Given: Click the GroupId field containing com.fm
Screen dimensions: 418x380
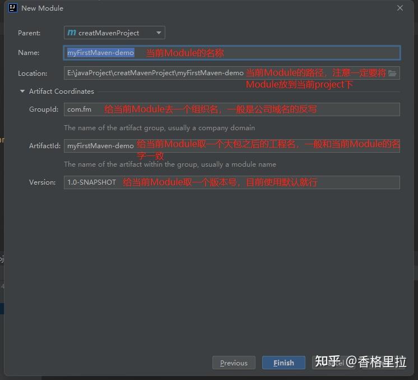Looking at the screenshot, I should 231,109.
